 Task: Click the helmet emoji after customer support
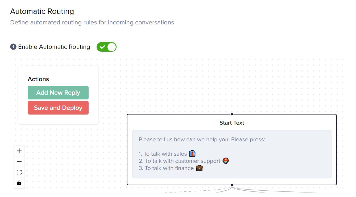226,161
